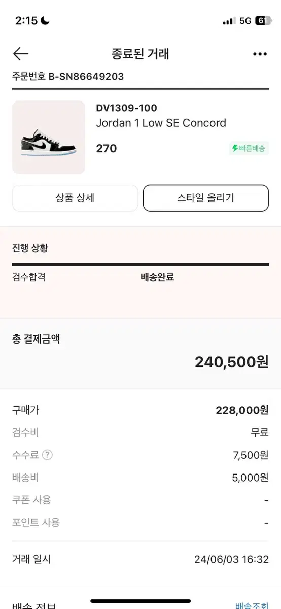Tap the 쿠폰 사용 row
Screen dimensions: 281x609
point(140,500)
